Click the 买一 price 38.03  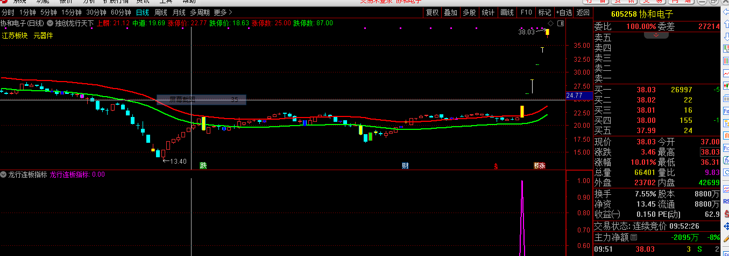pyautogui.click(x=646, y=90)
